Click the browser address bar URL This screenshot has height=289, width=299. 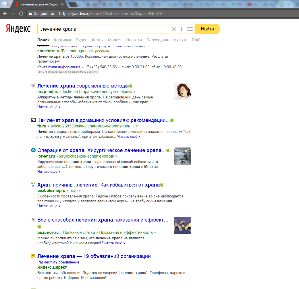[111, 13]
